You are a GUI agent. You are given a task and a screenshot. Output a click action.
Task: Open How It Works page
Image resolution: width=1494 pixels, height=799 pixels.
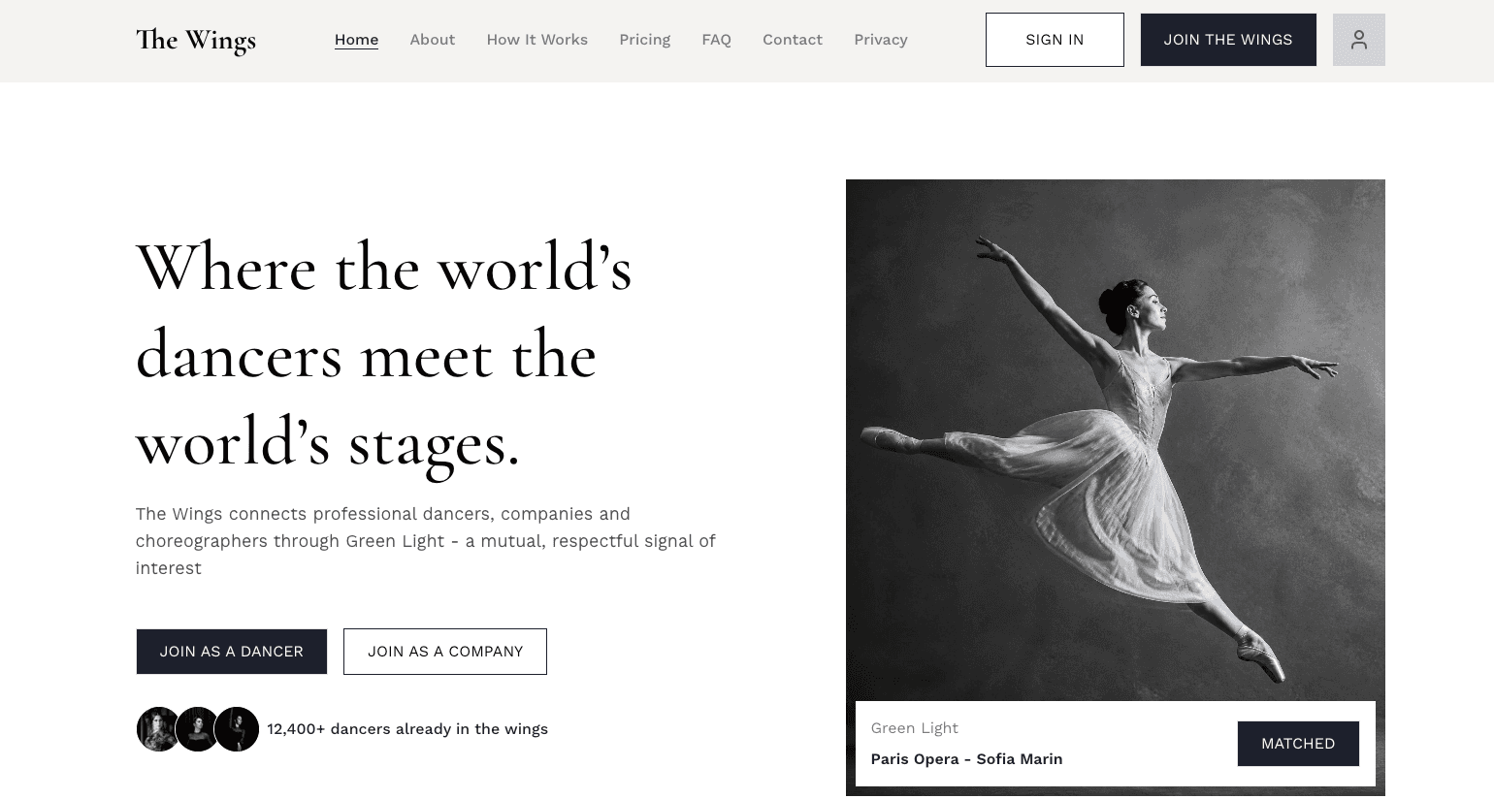(536, 40)
